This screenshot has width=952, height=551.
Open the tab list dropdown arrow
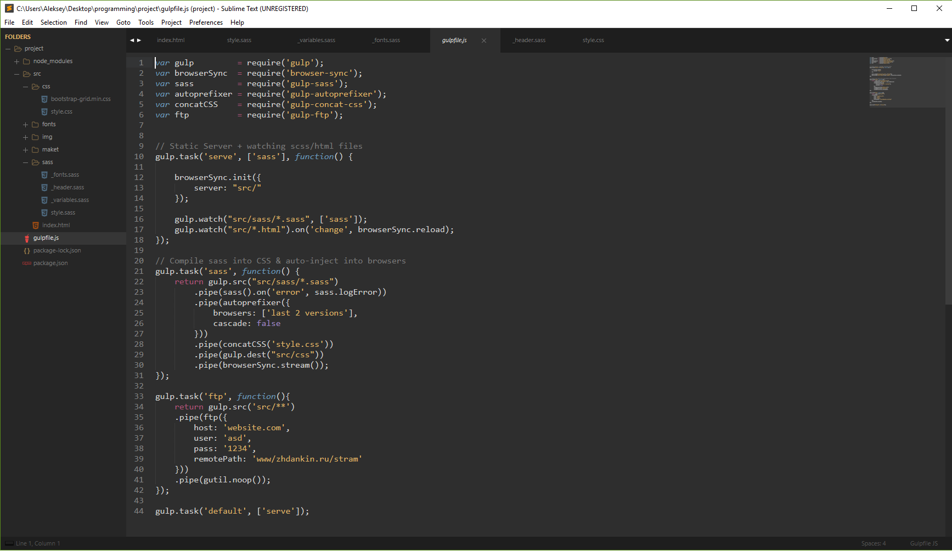coord(947,40)
